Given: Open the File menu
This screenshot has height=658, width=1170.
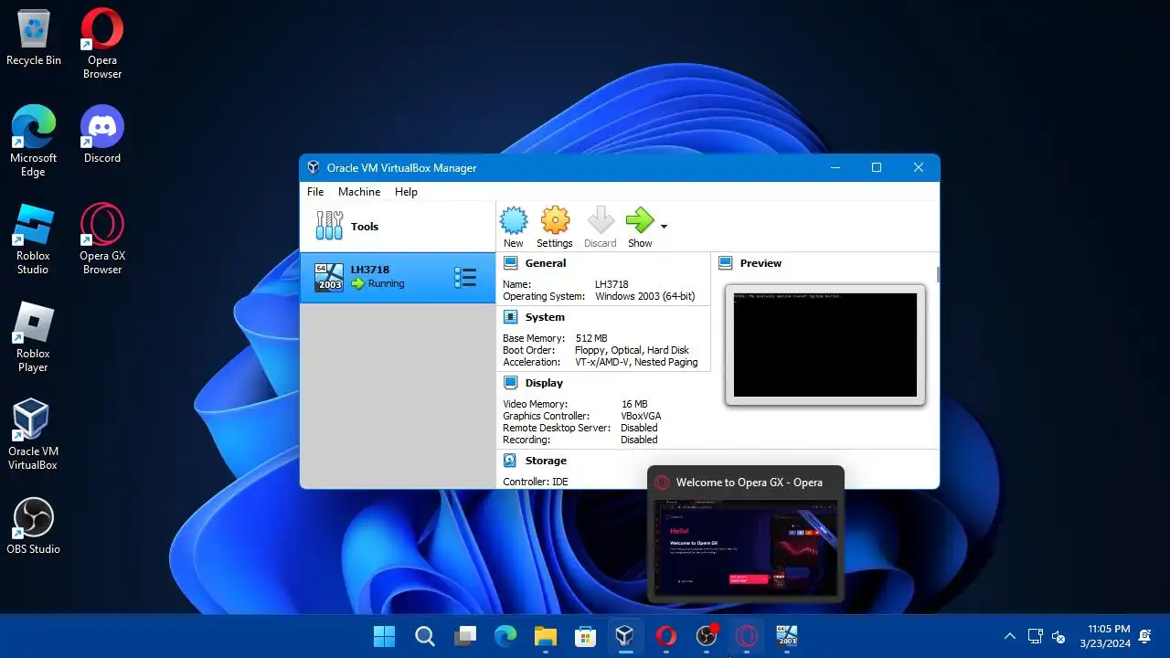Looking at the screenshot, I should tap(315, 192).
